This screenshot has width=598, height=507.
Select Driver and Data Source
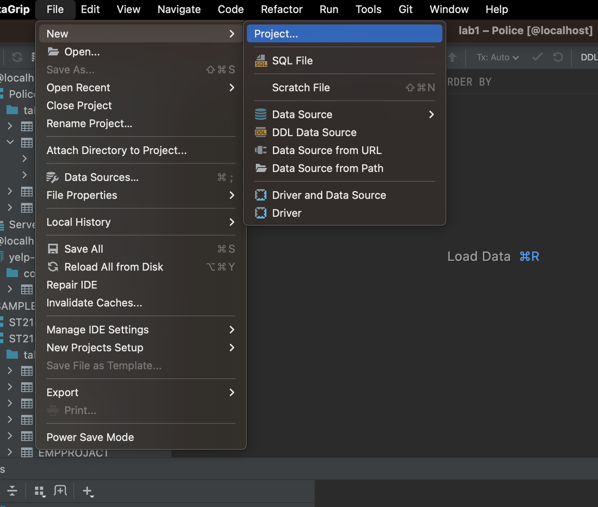345,195
